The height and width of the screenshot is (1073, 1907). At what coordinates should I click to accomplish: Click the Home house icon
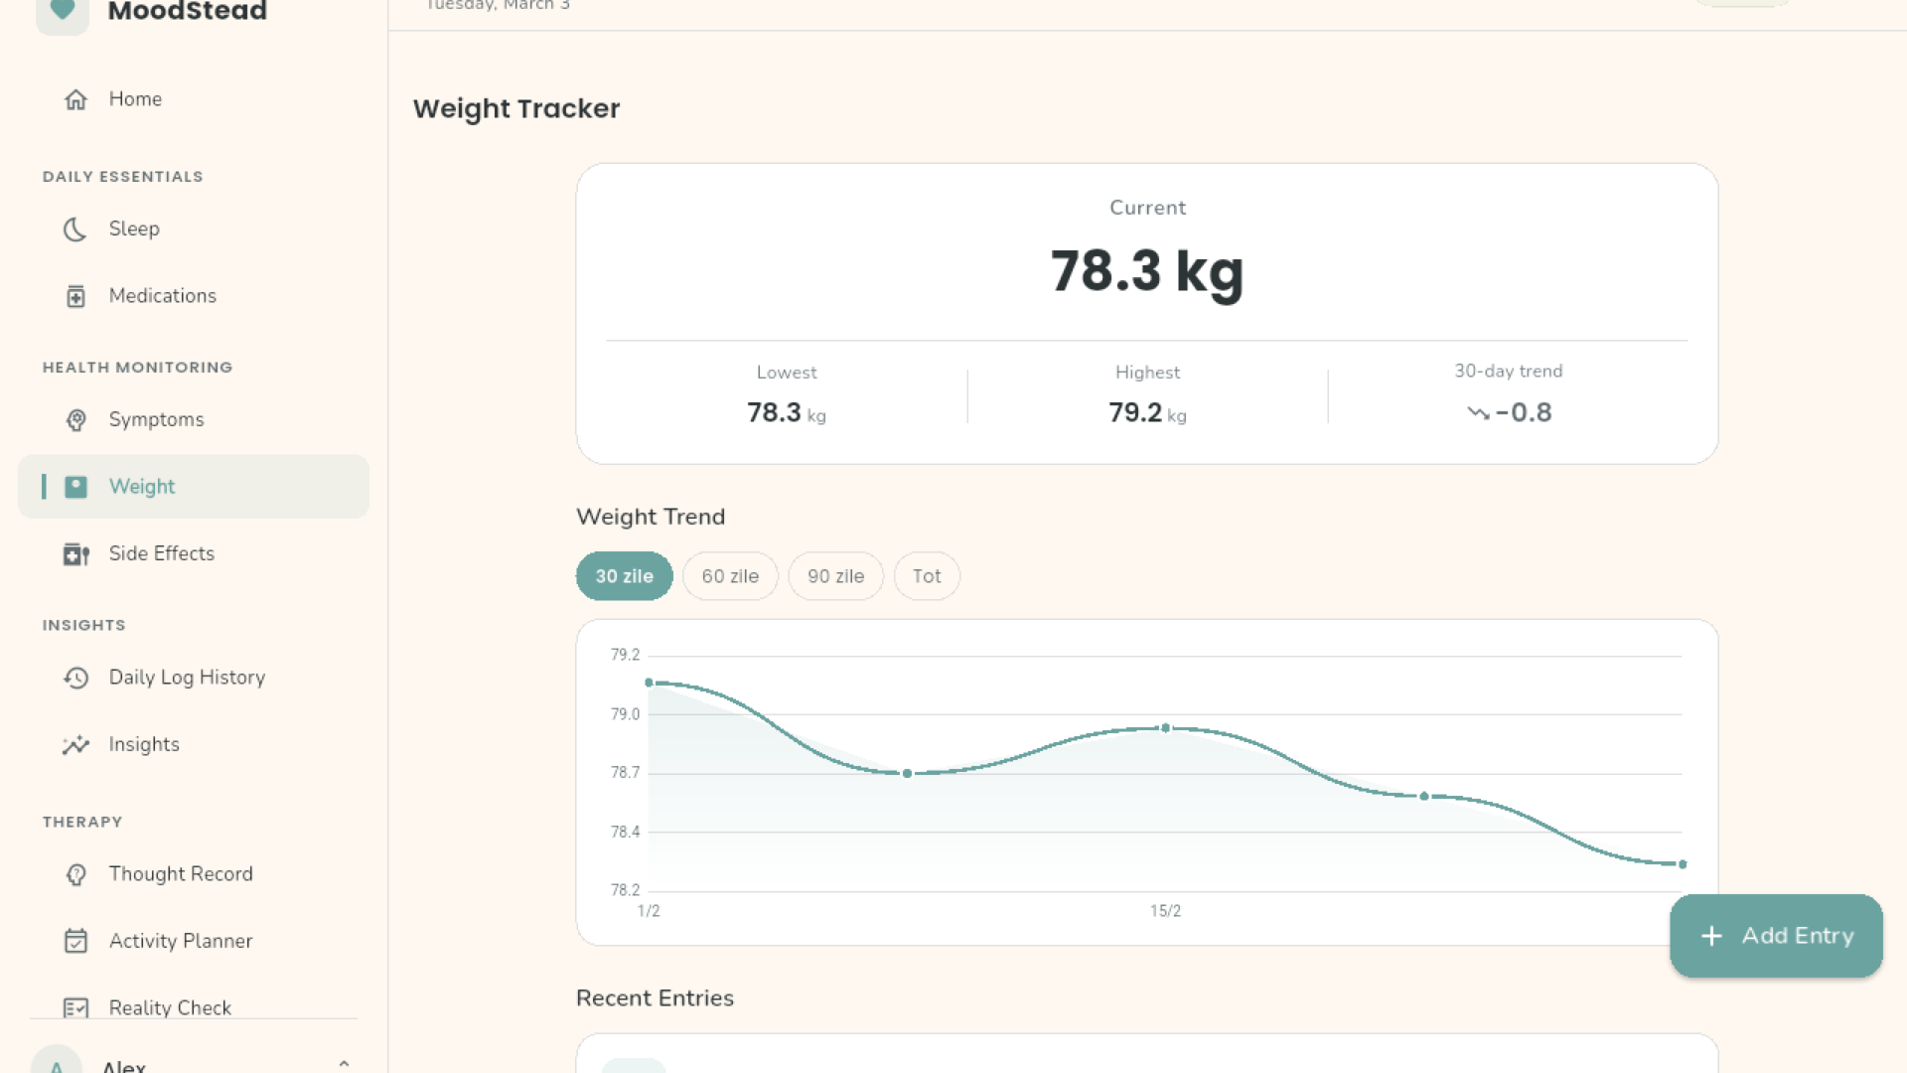coord(75,99)
